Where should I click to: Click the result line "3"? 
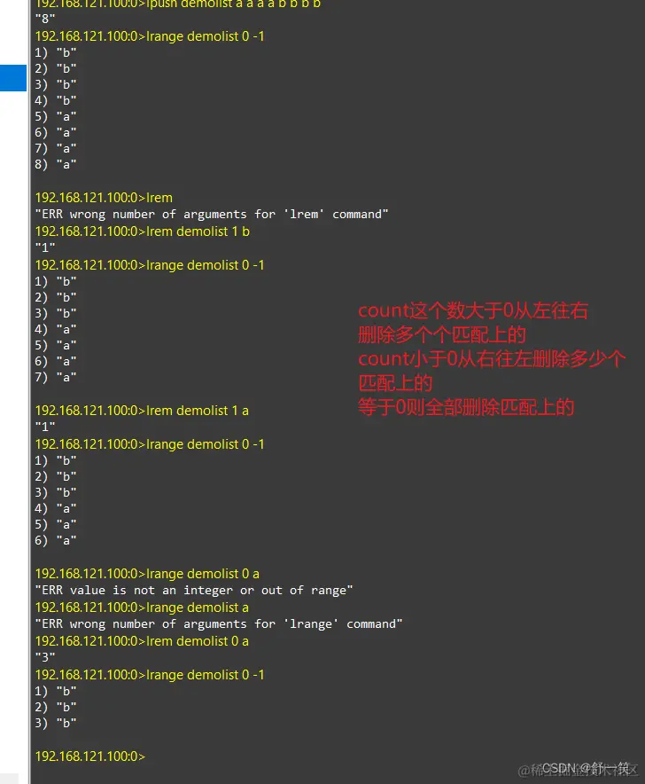tap(45, 657)
